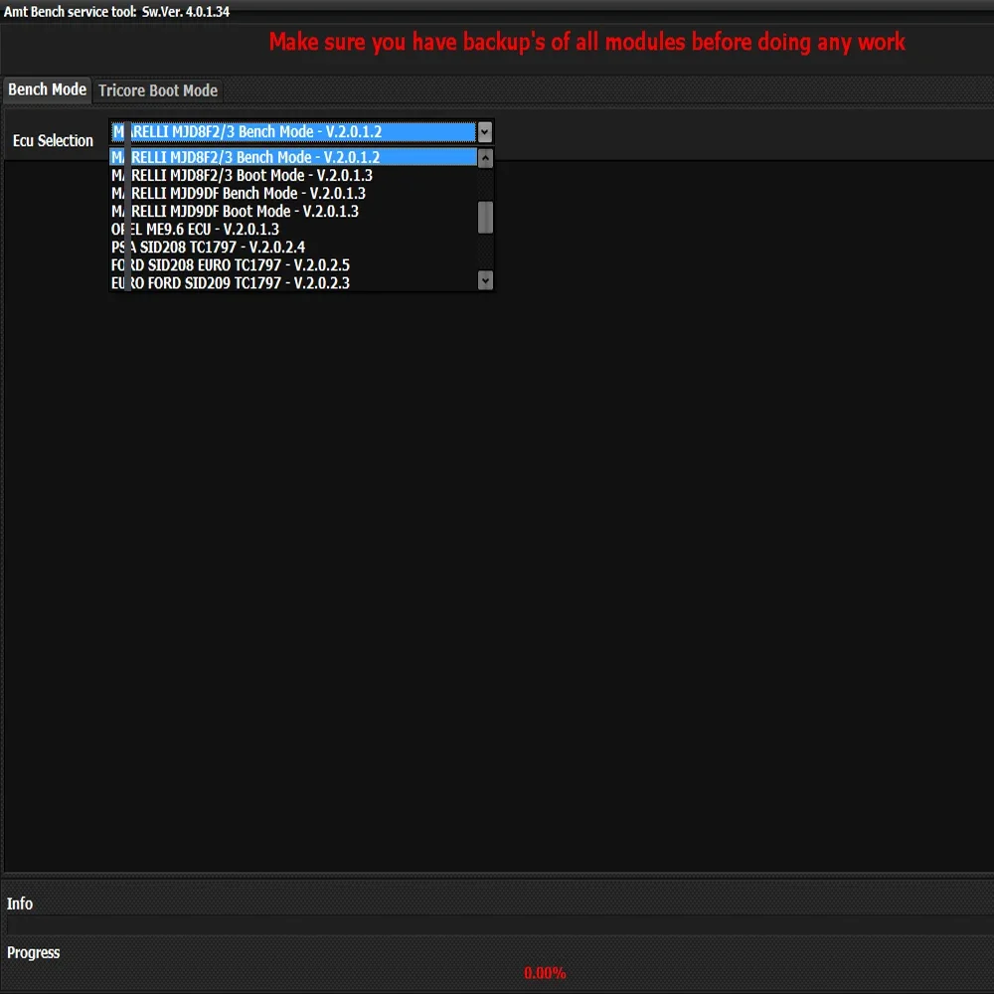994x994 pixels.
Task: Click the dropdown list scrollbar thumb
Action: (x=485, y=218)
